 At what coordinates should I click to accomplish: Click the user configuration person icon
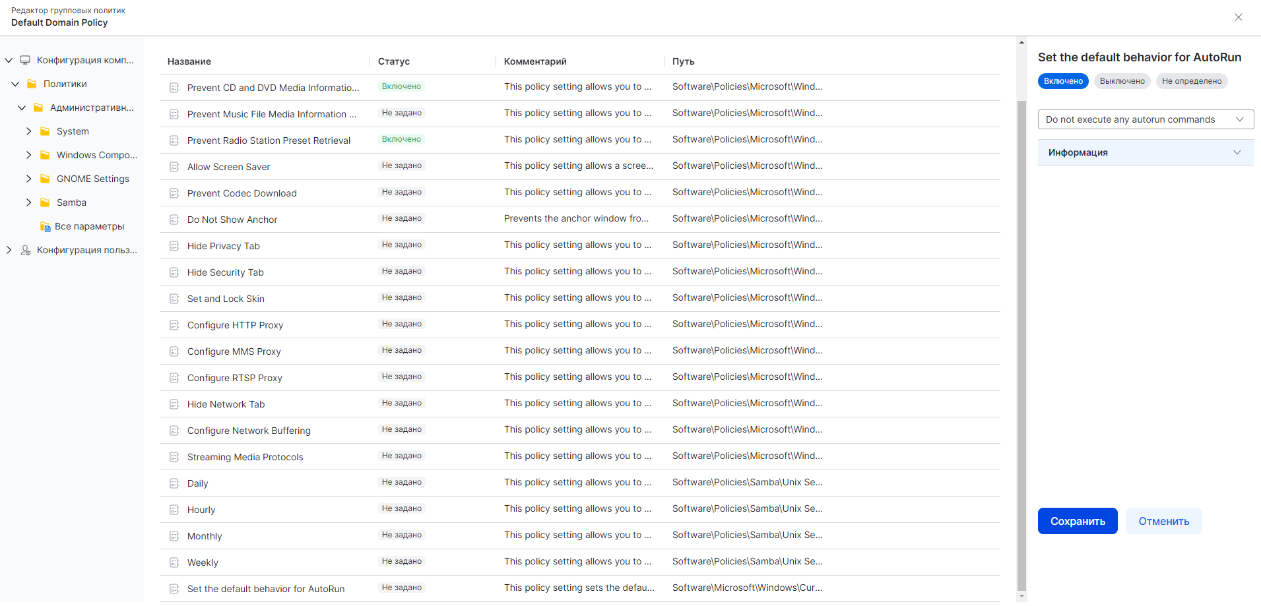coord(25,250)
